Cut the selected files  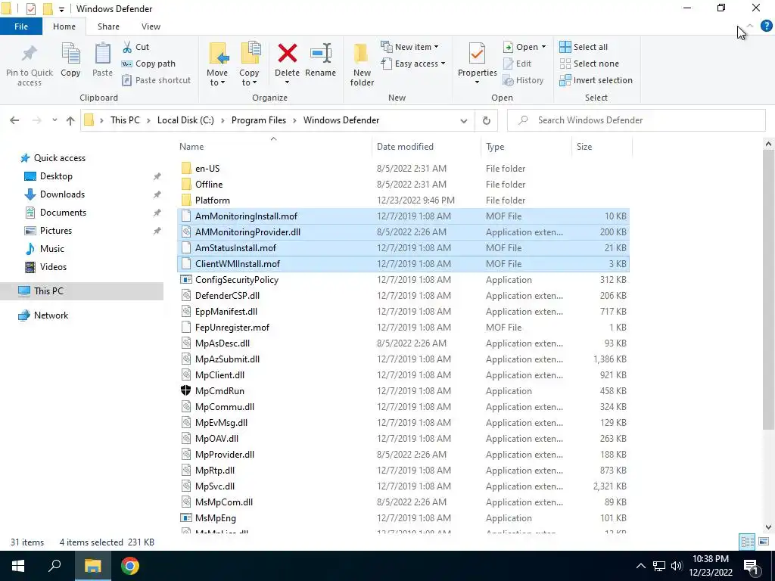[136, 47]
